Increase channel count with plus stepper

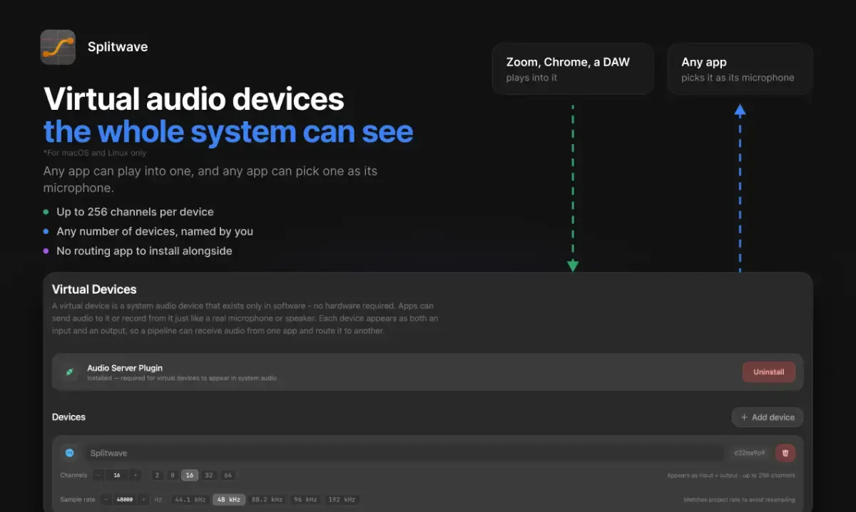pos(136,475)
